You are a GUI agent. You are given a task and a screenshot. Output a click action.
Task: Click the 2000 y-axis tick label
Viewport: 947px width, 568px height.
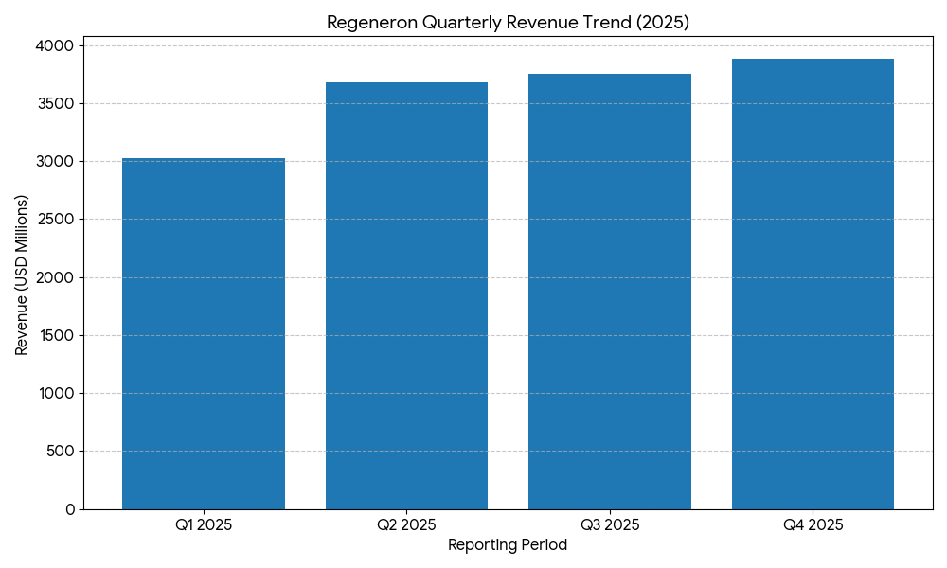(x=58, y=278)
